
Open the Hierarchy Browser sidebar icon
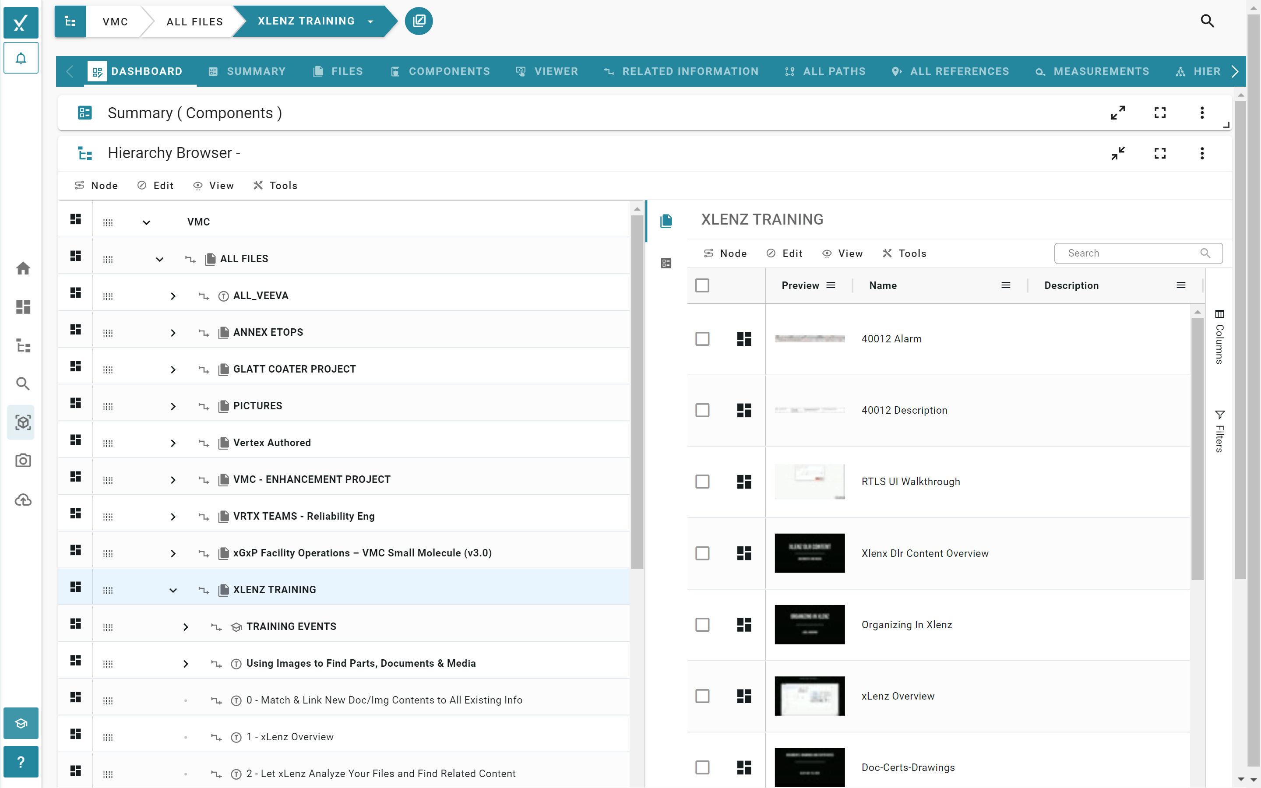tap(22, 345)
